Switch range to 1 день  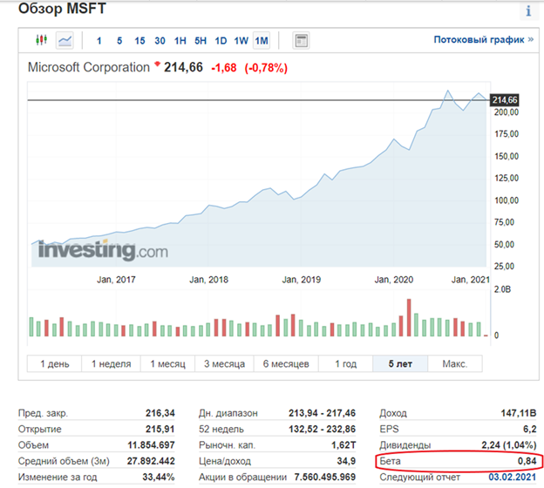[54, 364]
